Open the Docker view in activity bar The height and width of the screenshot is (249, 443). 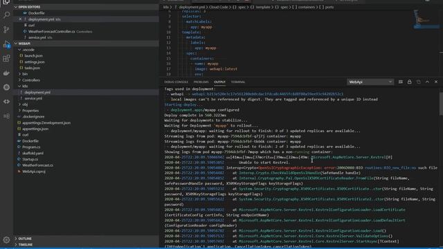click(6, 73)
